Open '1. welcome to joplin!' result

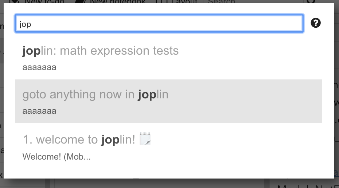pos(169,146)
